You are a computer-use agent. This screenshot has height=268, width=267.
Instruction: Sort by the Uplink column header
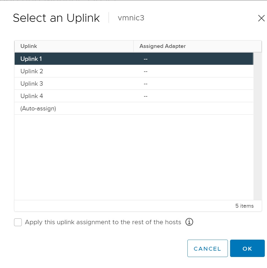29,46
